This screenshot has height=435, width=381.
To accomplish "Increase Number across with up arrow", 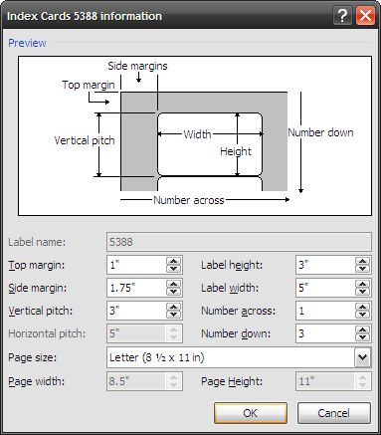I will [x=363, y=307].
